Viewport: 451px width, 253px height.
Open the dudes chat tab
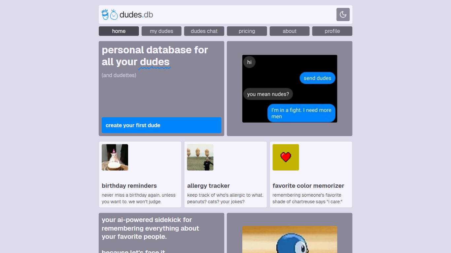tap(204, 31)
